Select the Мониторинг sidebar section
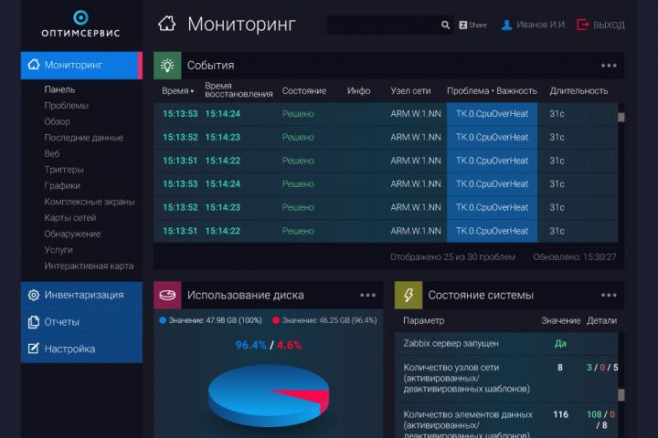Image resolution: width=658 pixels, height=438 pixels. (x=81, y=66)
